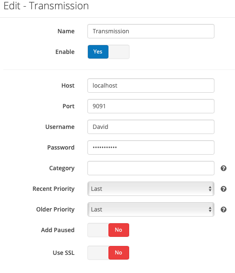Click the red No button for Add Paused
The image size is (235, 273).
coord(119,230)
